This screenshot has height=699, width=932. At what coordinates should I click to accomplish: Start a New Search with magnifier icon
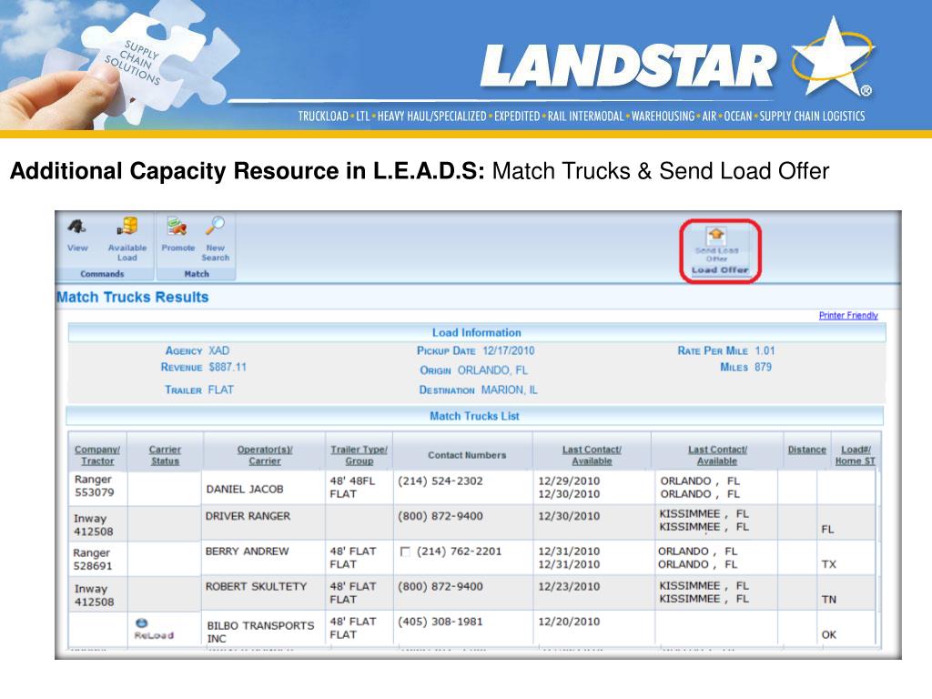pos(215,227)
